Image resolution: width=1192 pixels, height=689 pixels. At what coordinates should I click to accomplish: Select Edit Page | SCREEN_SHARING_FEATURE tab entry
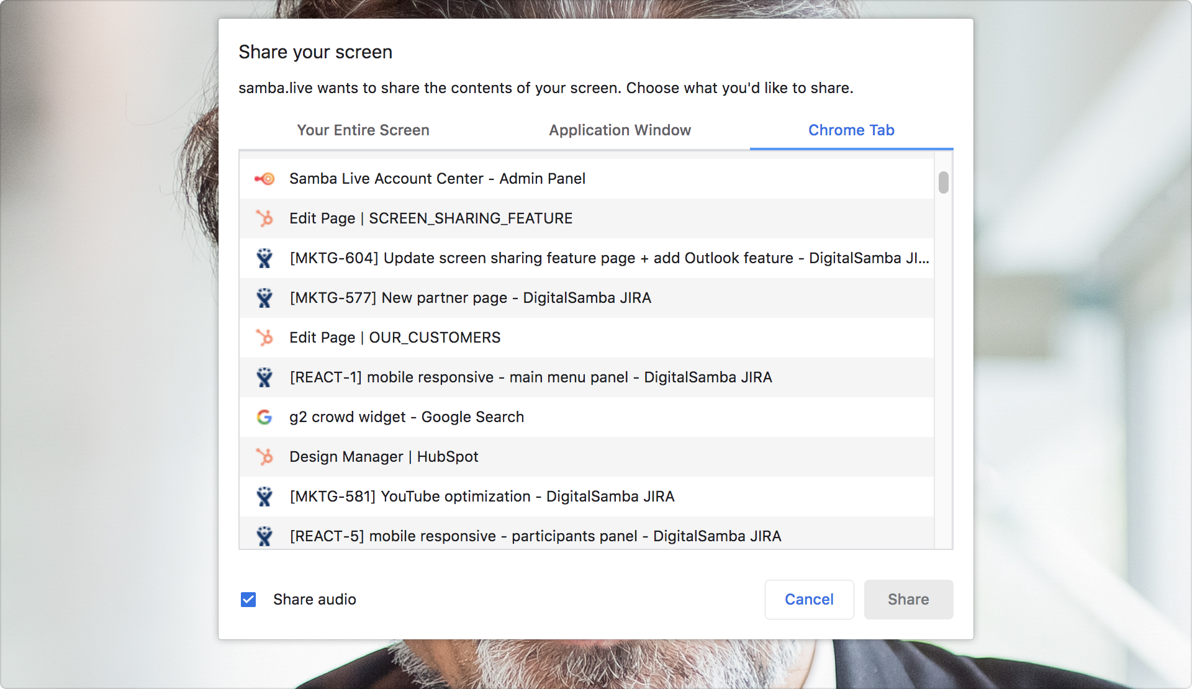coord(587,218)
